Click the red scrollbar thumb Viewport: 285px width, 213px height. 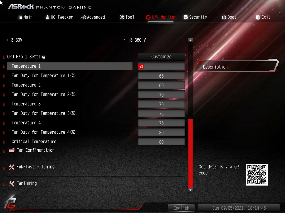[190, 153]
